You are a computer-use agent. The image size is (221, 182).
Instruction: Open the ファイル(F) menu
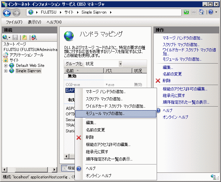14,22
